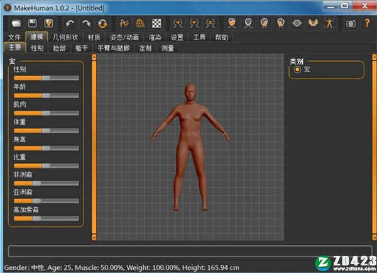The height and width of the screenshot is (273, 377).
Task: Open the 材质 tab
Action: point(94,37)
